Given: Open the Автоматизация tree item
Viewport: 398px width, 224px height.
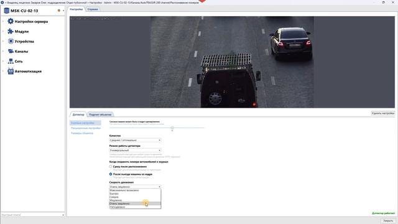Looking at the screenshot, I should [x=28, y=72].
